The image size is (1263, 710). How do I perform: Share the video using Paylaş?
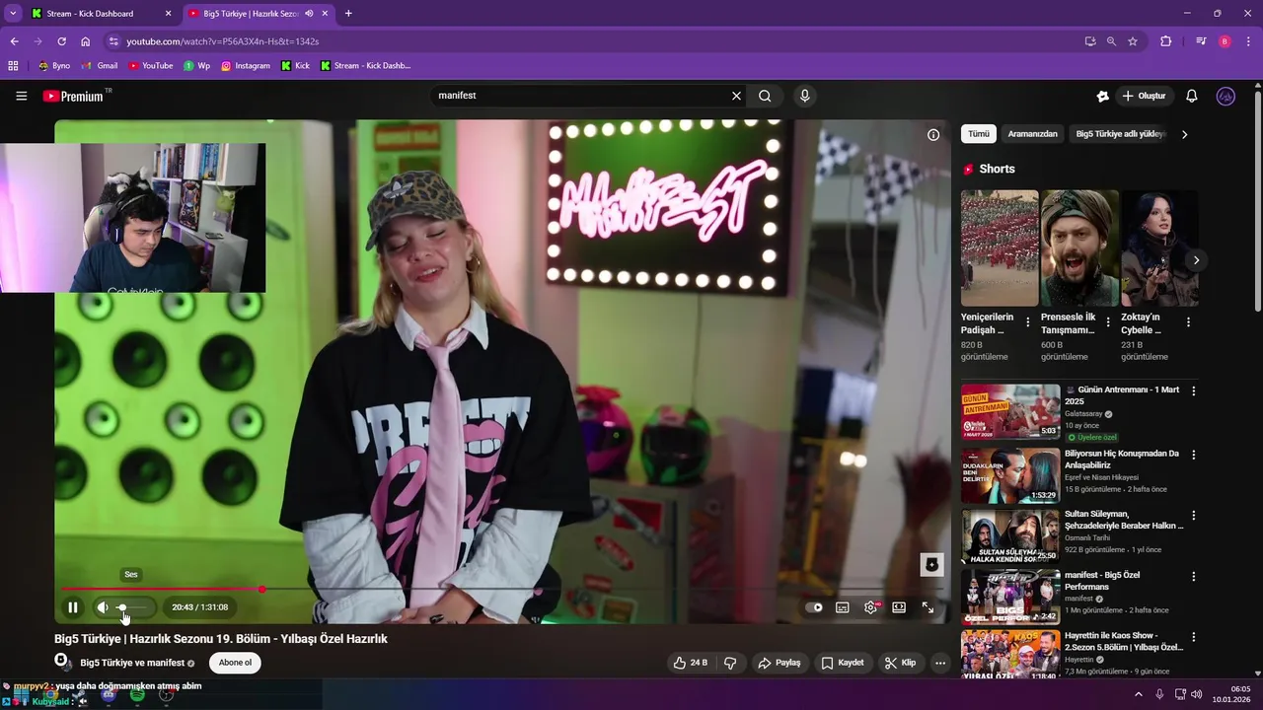(780, 663)
